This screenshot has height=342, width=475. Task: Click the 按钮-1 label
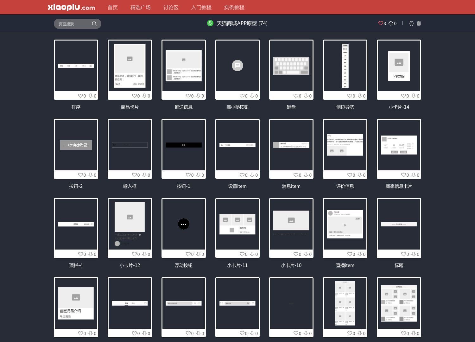184,186
